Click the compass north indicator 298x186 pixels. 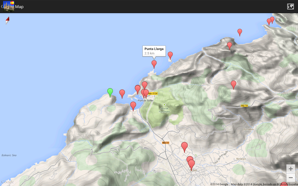pos(7,20)
